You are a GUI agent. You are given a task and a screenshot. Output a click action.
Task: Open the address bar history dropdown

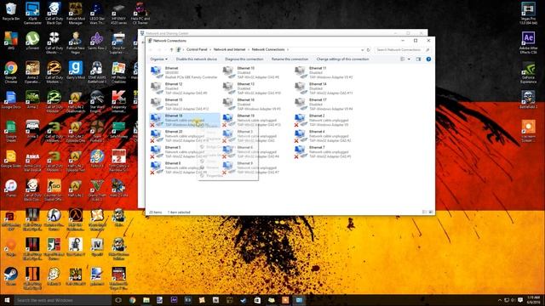click(x=363, y=50)
